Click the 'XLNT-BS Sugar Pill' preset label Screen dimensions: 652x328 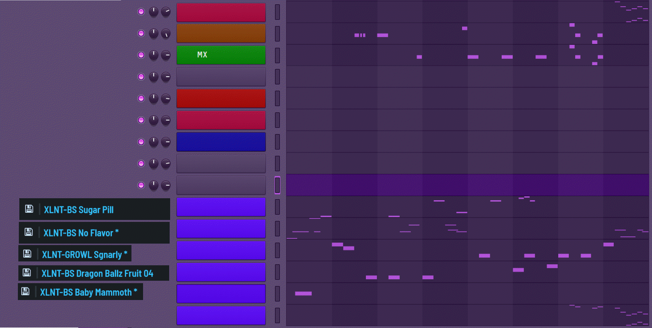pyautogui.click(x=79, y=210)
